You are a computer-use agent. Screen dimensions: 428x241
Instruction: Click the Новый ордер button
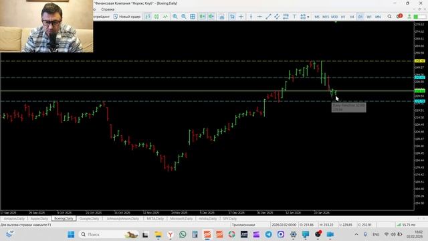[127, 17]
